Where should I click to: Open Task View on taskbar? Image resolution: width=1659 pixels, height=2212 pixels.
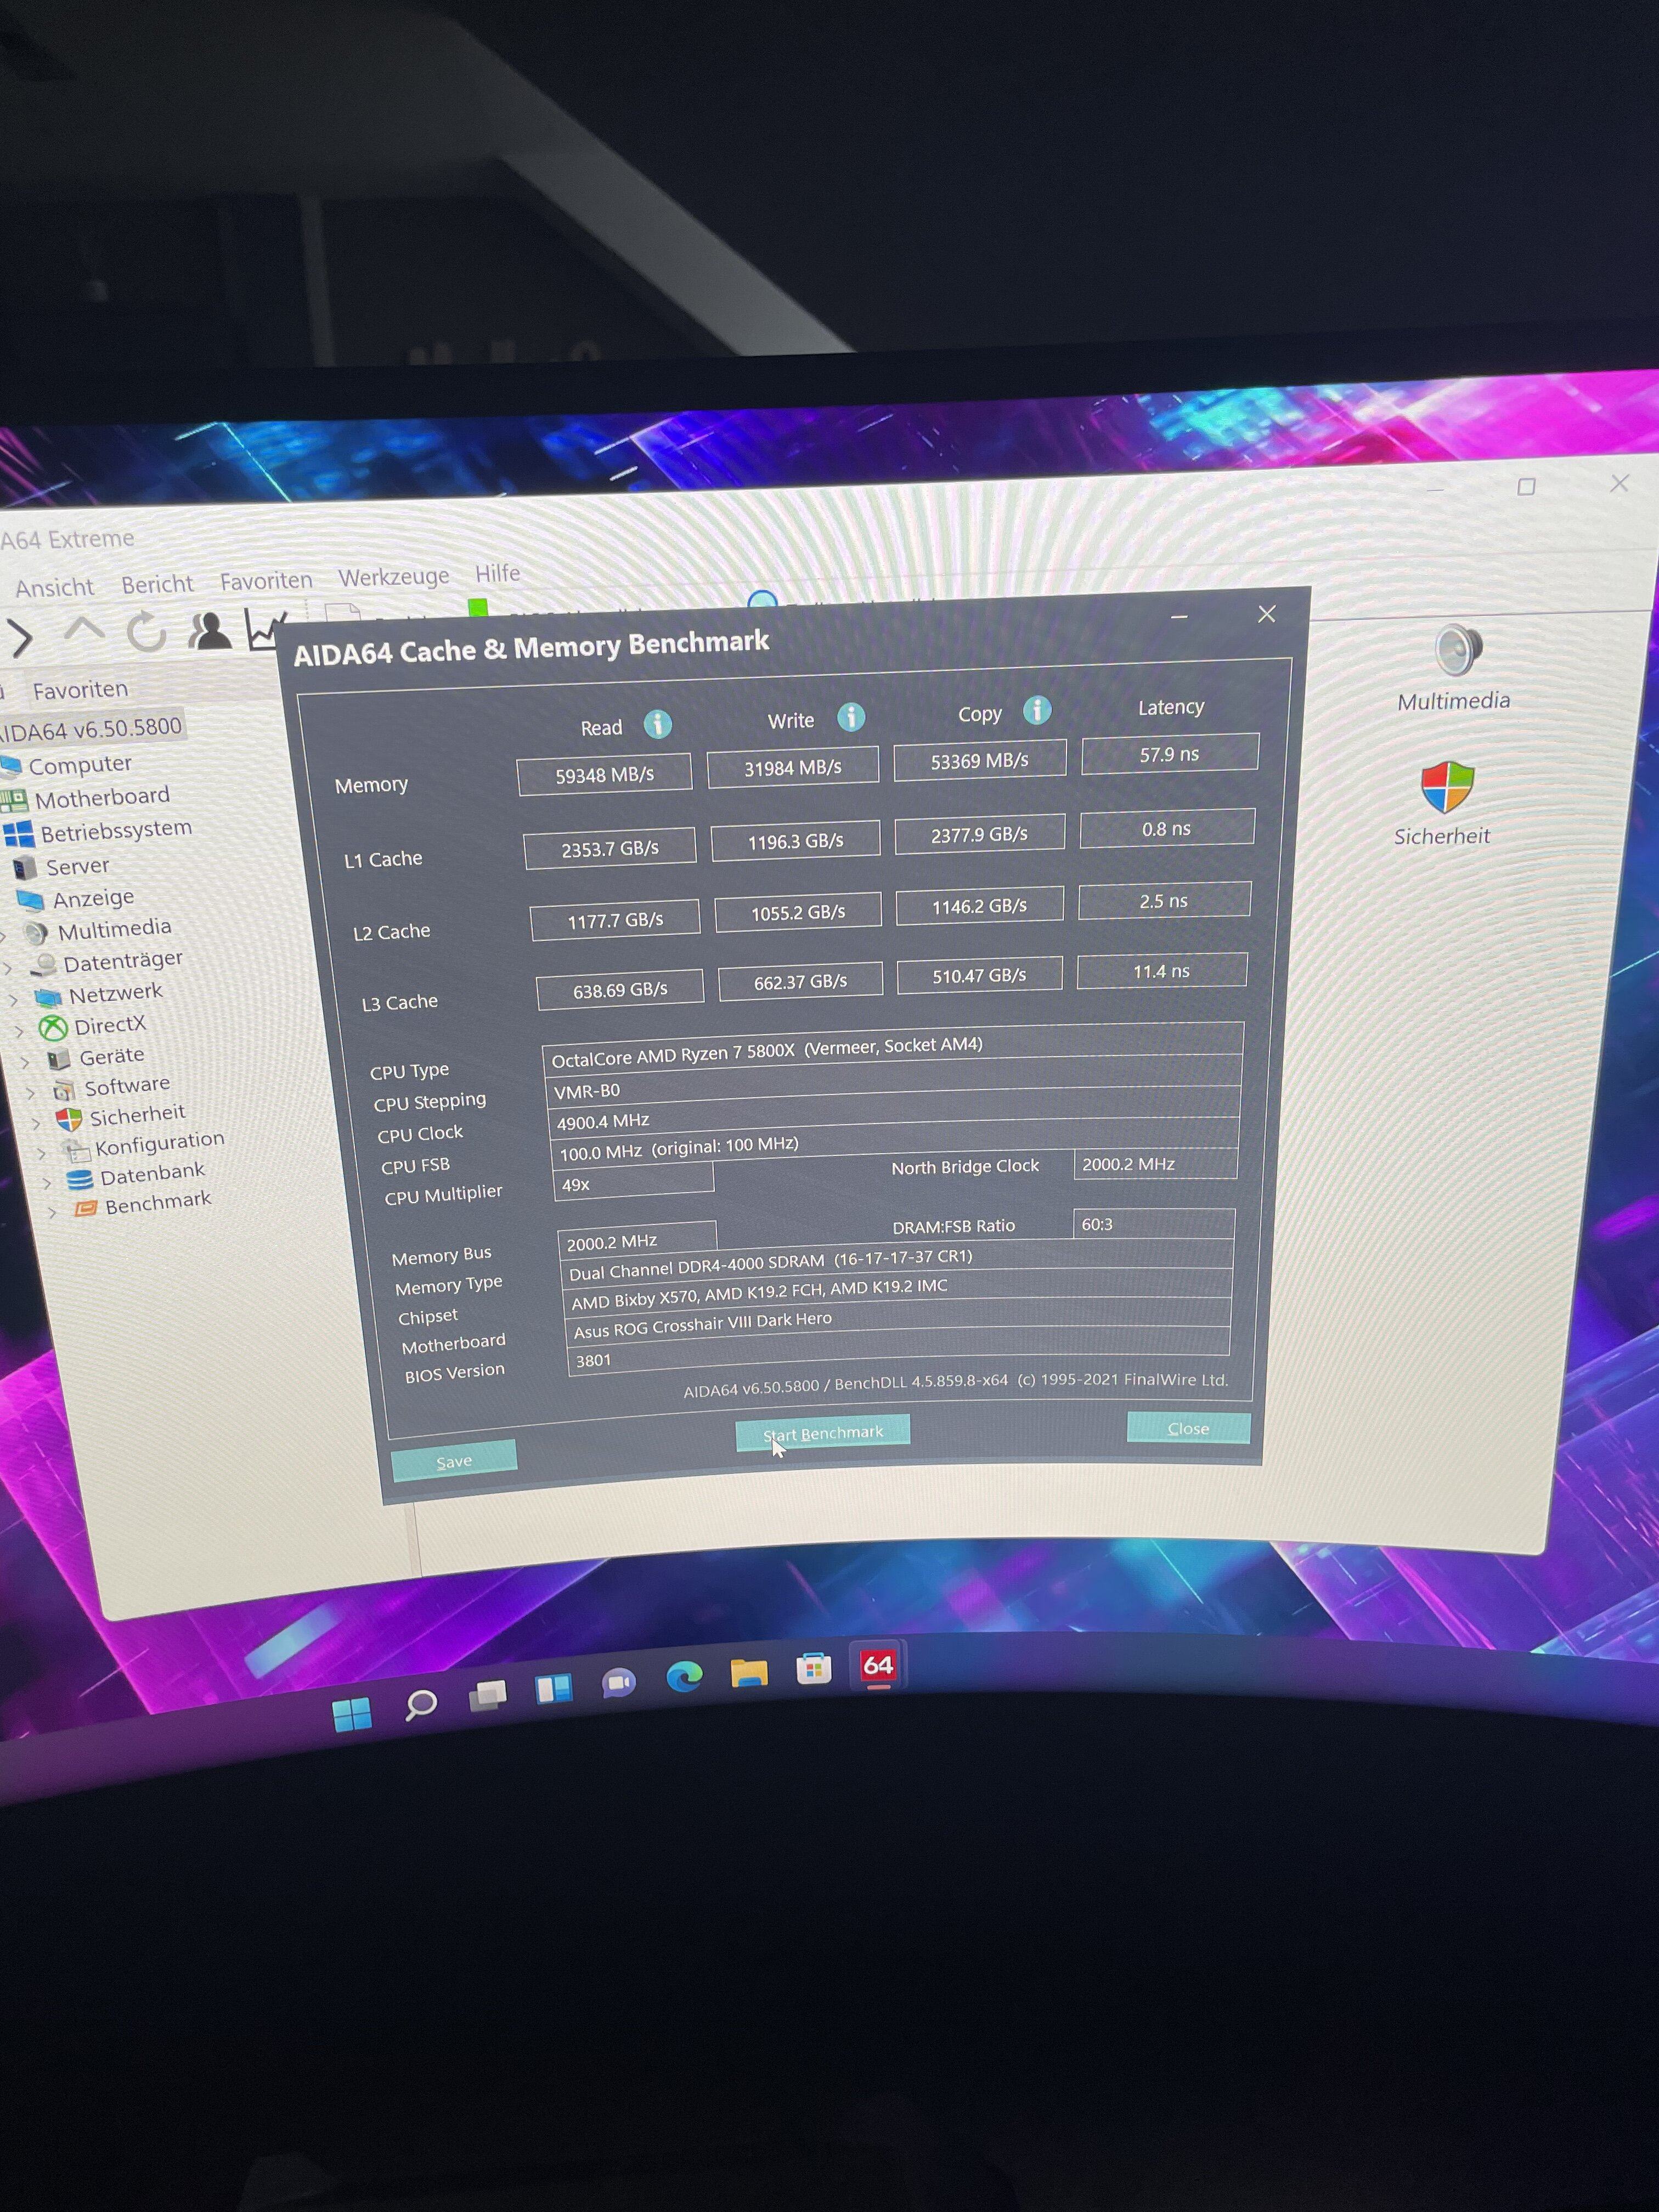click(487, 1695)
